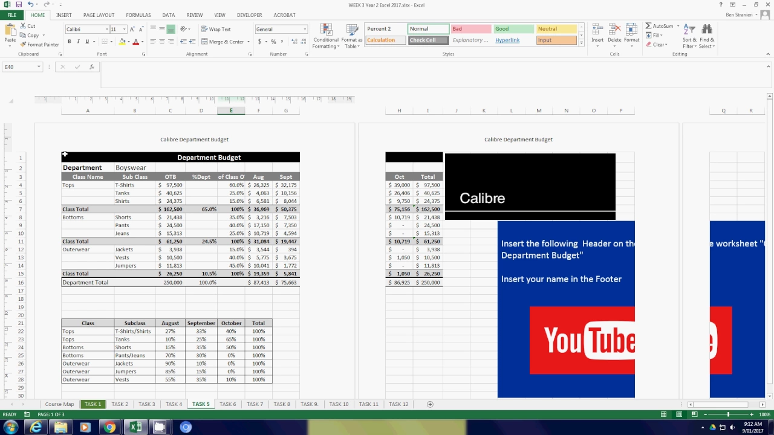Image resolution: width=774 pixels, height=435 pixels.
Task: Click the Save icon in Quick Access Toolbar
Action: pos(19,5)
